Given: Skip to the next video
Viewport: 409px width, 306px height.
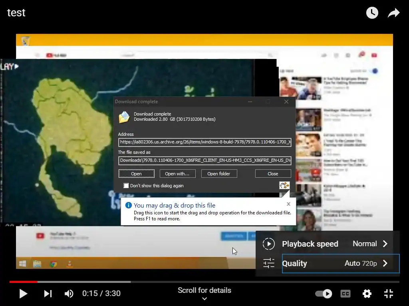Looking at the screenshot, I should point(48,294).
